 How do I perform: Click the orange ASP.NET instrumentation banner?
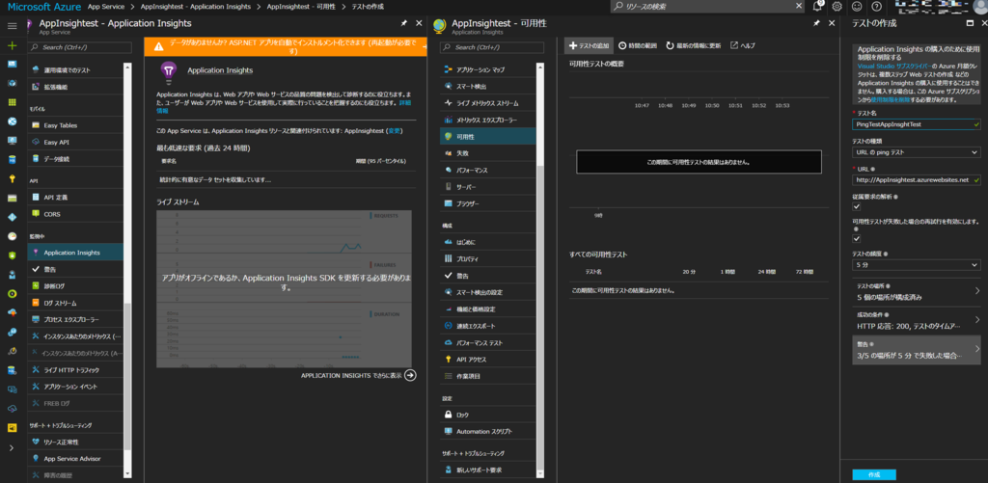286,46
